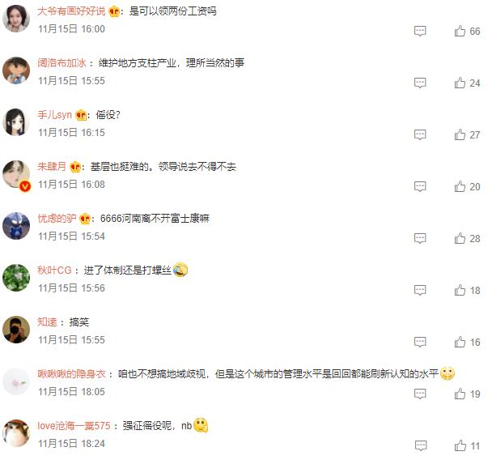Click the membership crown beside 手儿syn
This screenshot has height=460, width=488.
coord(81,115)
